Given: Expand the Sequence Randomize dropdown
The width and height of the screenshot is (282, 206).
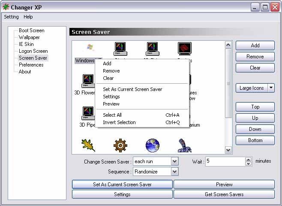Looking at the screenshot, I should (174, 172).
